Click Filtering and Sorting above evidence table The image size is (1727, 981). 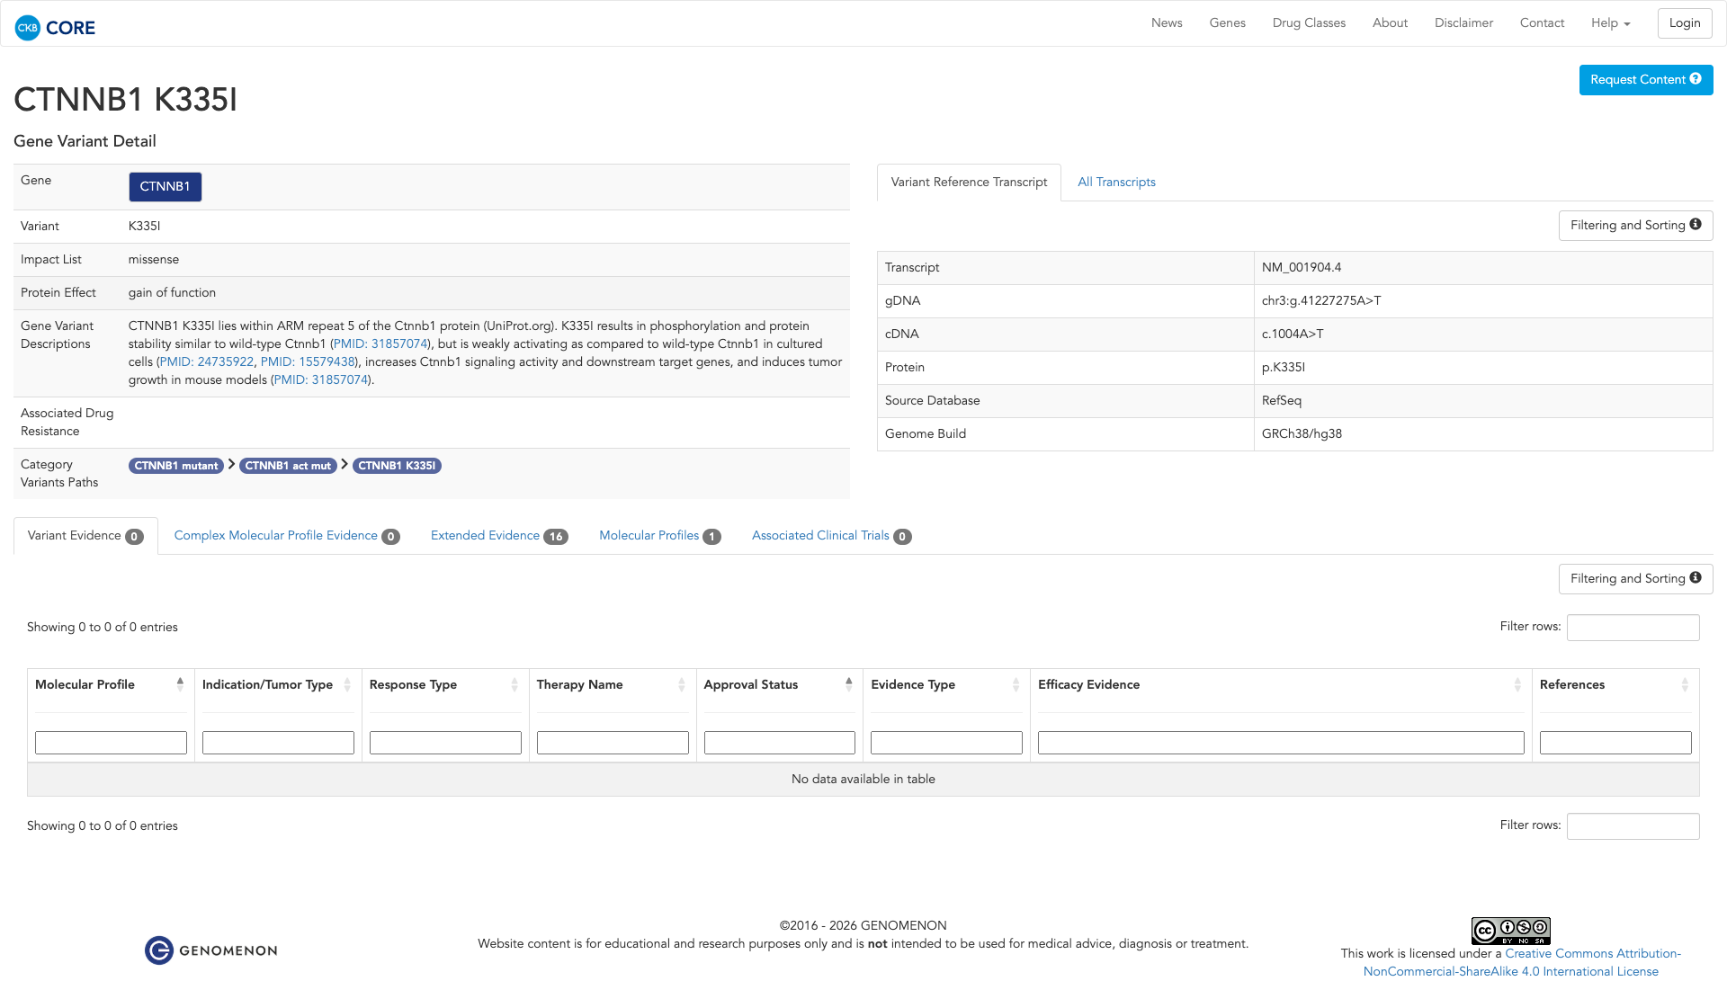click(x=1634, y=579)
